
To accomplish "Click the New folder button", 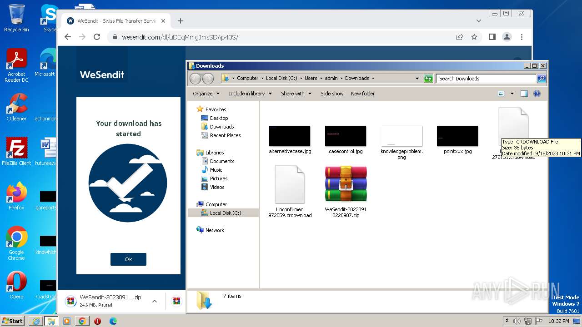I will click(363, 94).
